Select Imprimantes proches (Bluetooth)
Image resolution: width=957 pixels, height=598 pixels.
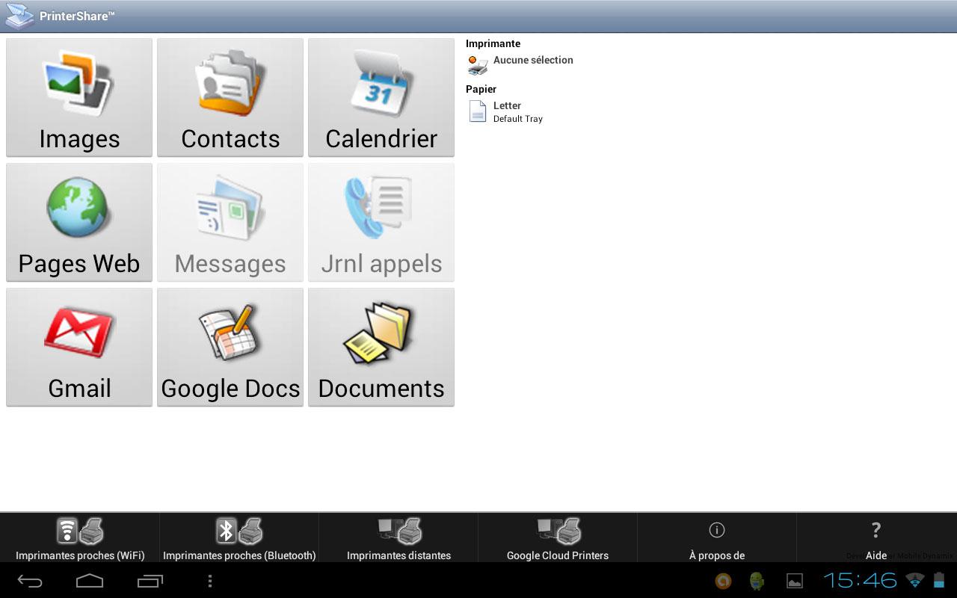(x=239, y=538)
